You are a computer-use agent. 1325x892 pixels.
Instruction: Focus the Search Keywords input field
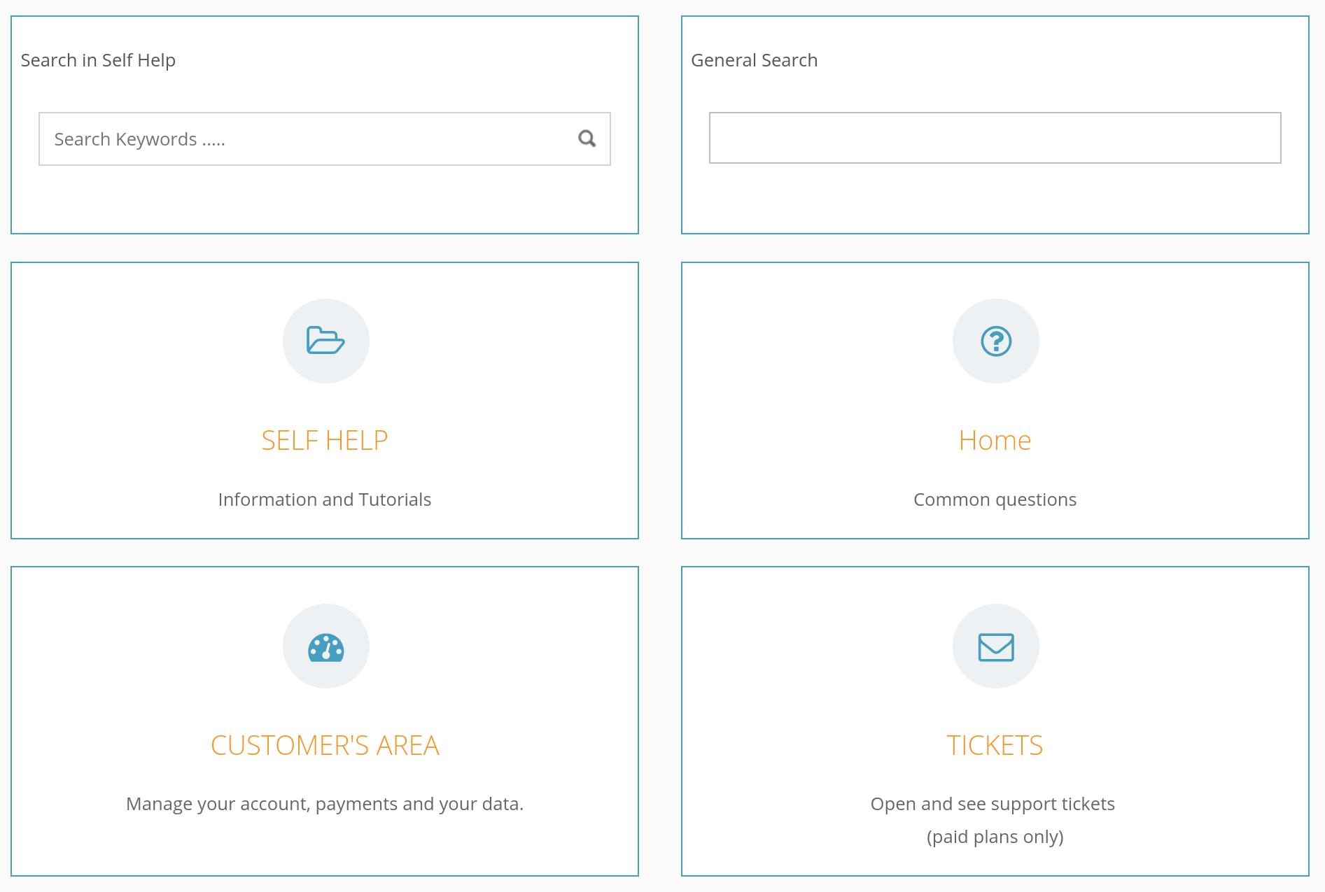325,139
